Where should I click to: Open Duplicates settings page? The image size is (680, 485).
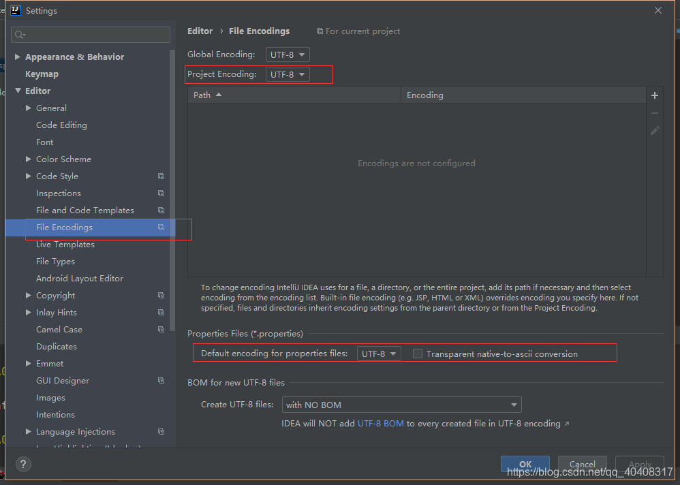tap(57, 346)
